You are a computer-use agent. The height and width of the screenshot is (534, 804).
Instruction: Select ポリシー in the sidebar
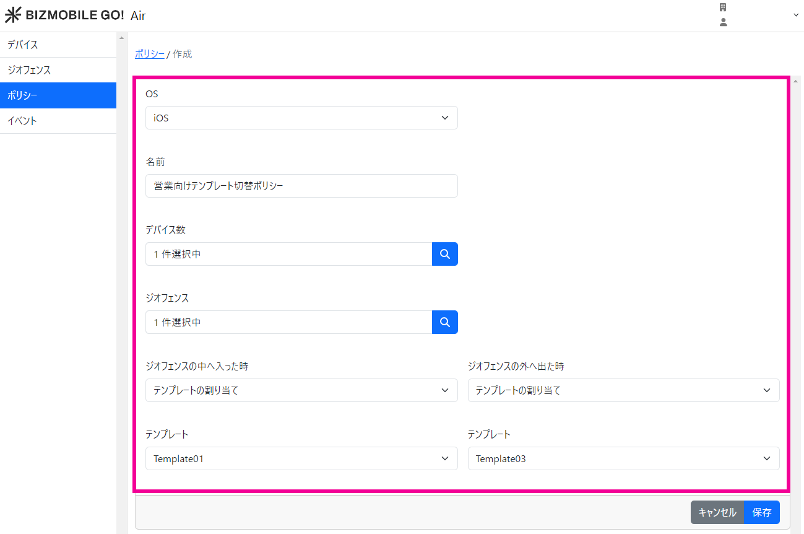[x=23, y=95]
